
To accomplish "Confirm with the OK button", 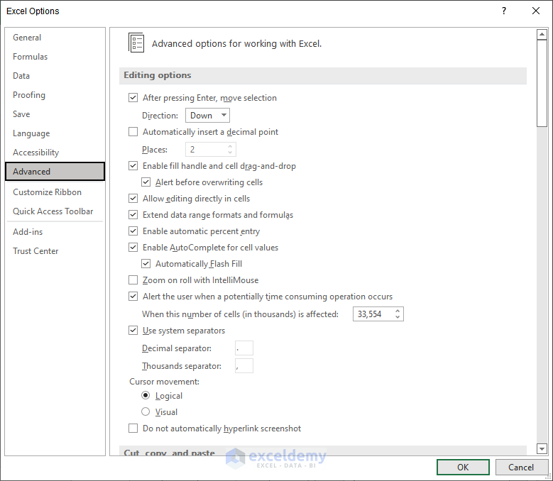I will (x=463, y=468).
